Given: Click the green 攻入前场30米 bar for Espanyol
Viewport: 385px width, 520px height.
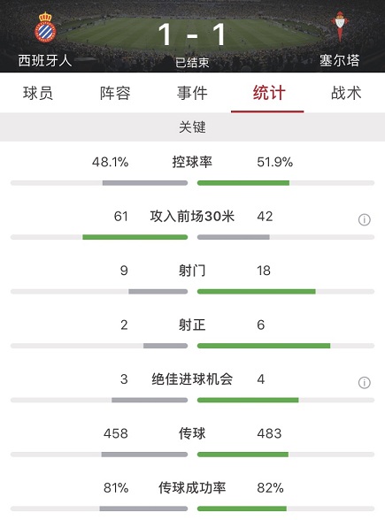Looking at the screenshot, I should (135, 237).
